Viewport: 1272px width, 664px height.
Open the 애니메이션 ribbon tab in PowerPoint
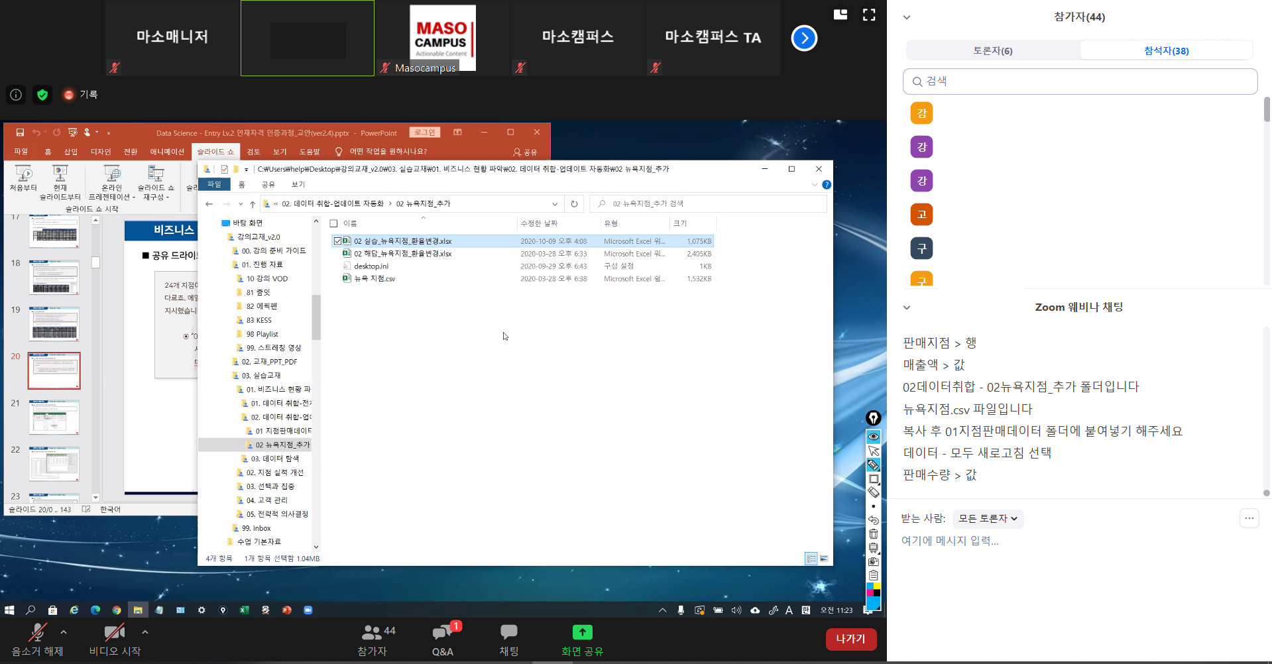click(x=167, y=152)
